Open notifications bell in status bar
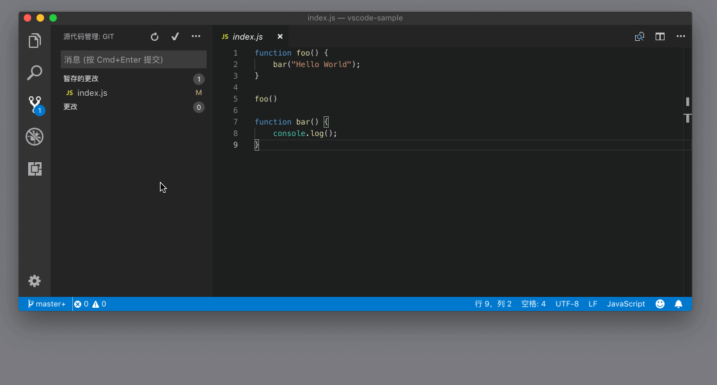 [x=679, y=304]
